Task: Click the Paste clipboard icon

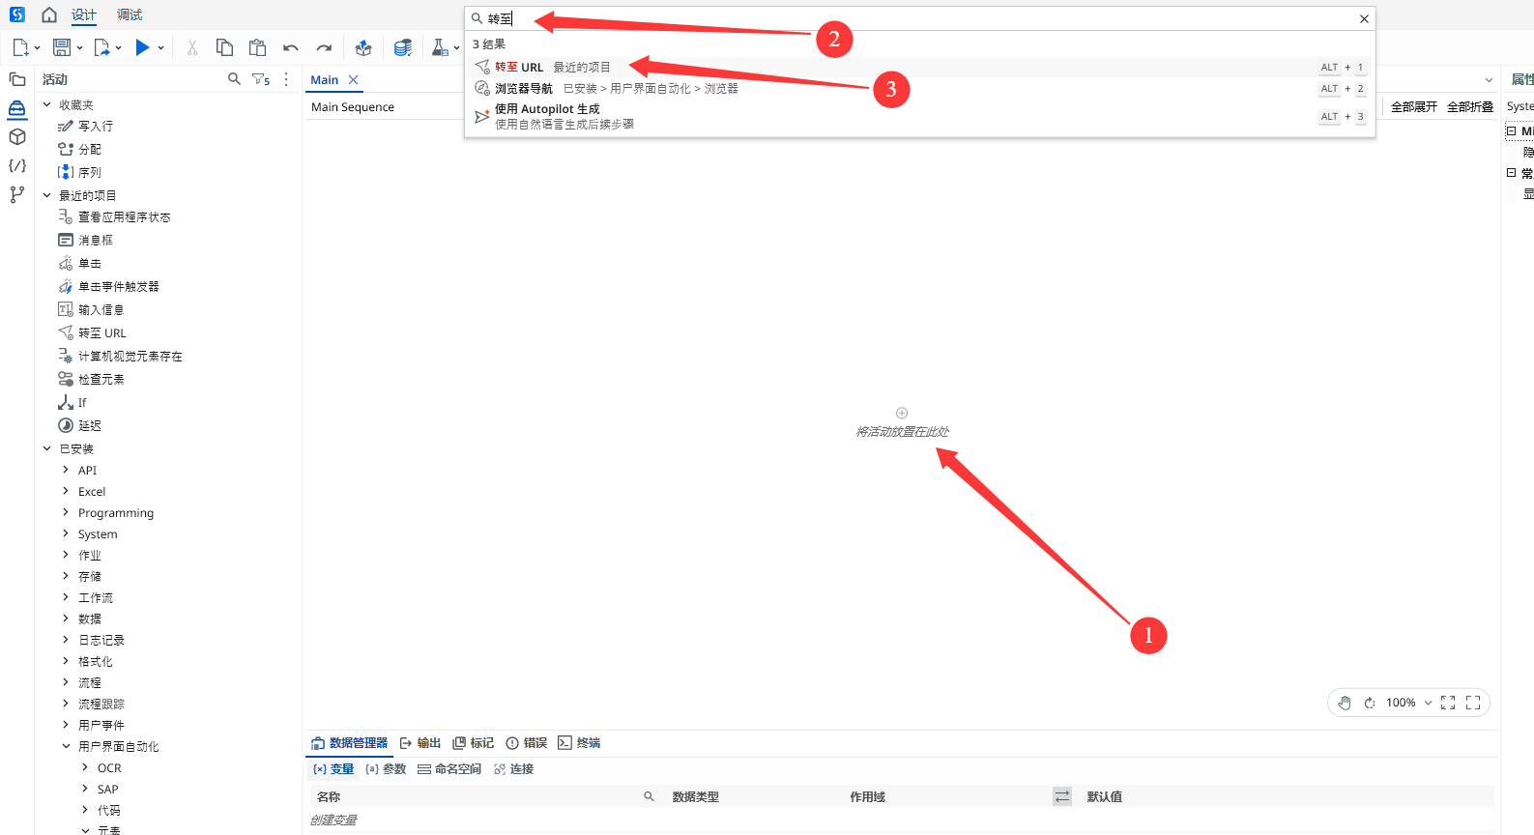Action: [257, 47]
